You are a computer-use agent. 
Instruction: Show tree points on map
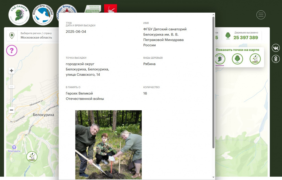coord(237,59)
